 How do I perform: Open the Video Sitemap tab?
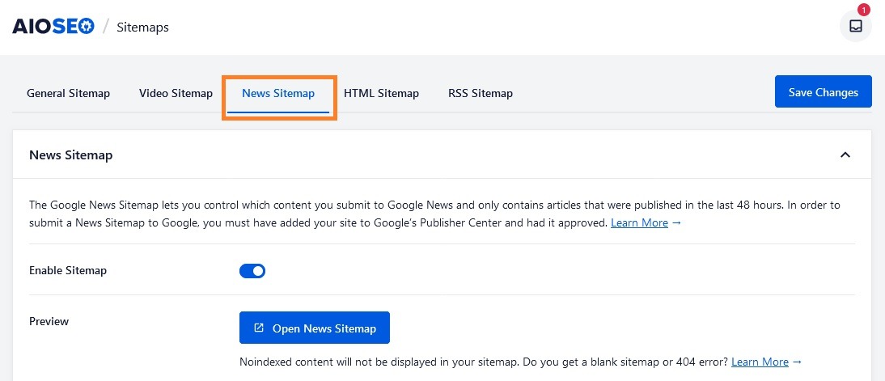[x=176, y=93]
